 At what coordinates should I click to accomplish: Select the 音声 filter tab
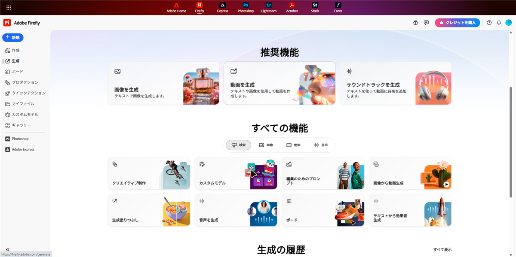click(321, 145)
